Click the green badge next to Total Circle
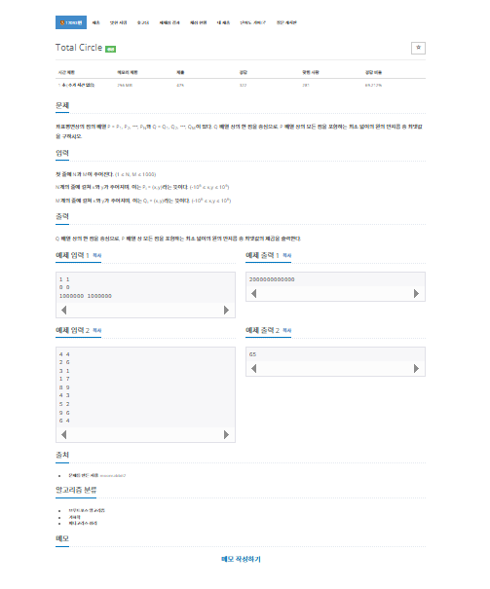 (110, 49)
